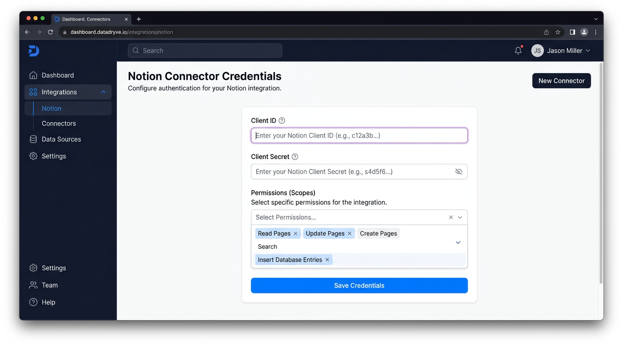
Task: Open the Jason Miller account dropdown
Action: pyautogui.click(x=561, y=51)
